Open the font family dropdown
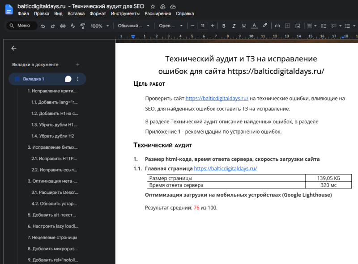The image size is (358, 264). point(171,26)
